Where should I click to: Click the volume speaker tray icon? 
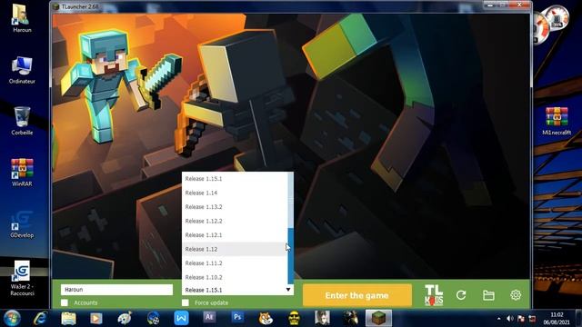coord(510,319)
